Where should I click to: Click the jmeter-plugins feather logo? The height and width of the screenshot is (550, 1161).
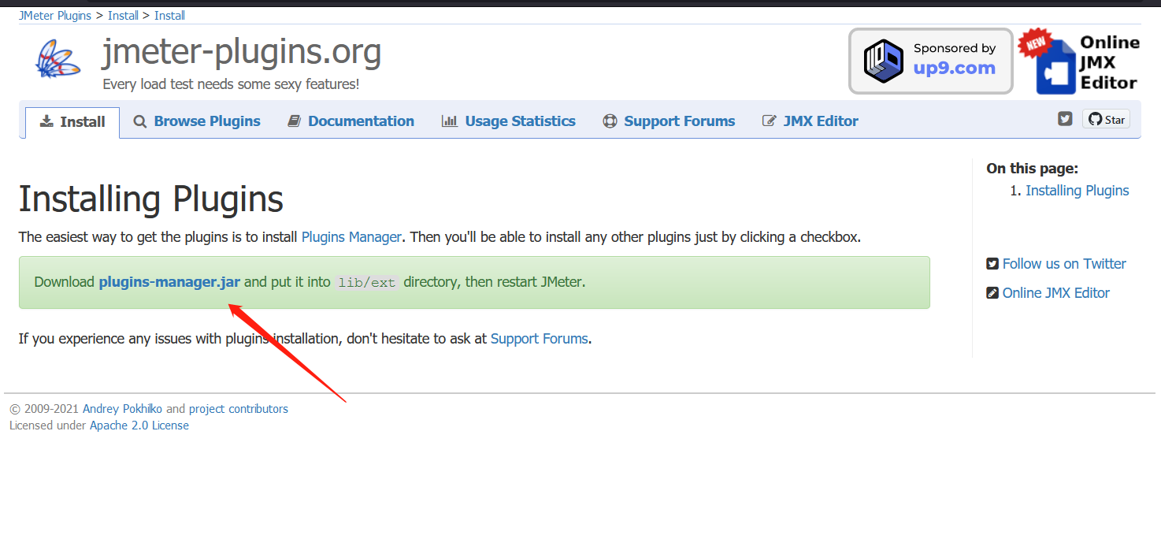click(x=58, y=61)
